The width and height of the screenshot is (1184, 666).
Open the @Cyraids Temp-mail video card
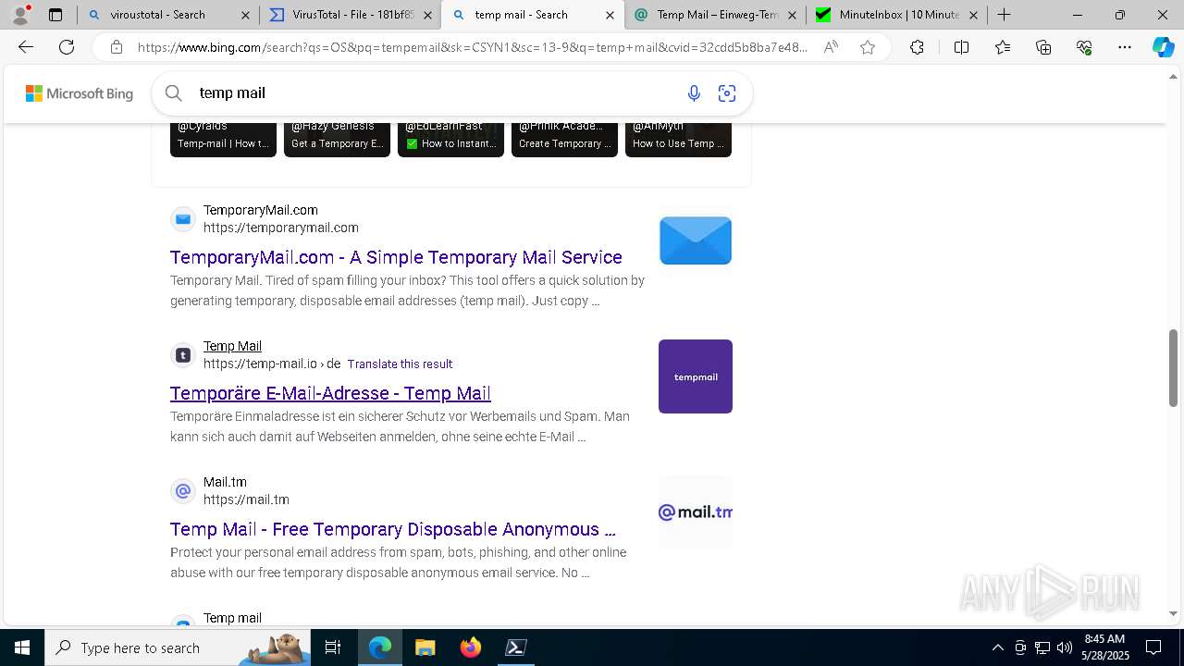pyautogui.click(x=223, y=139)
